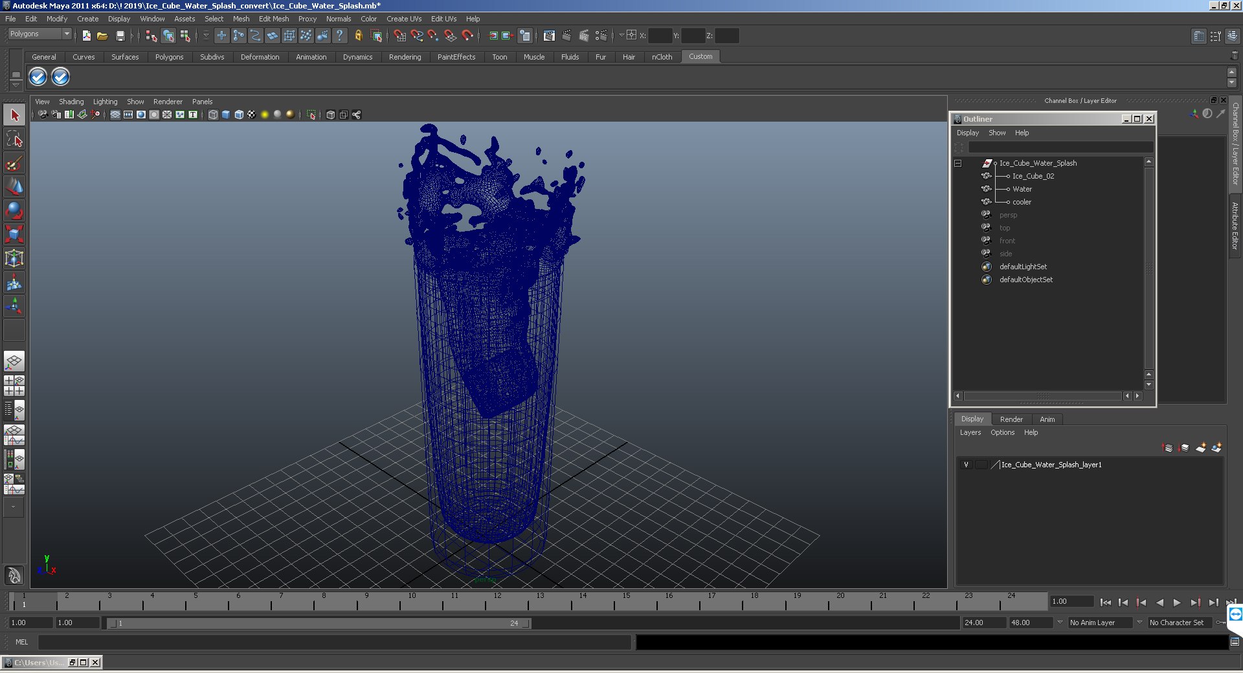Create layer from selected objects icon
The width and height of the screenshot is (1243, 673).
tap(1216, 448)
